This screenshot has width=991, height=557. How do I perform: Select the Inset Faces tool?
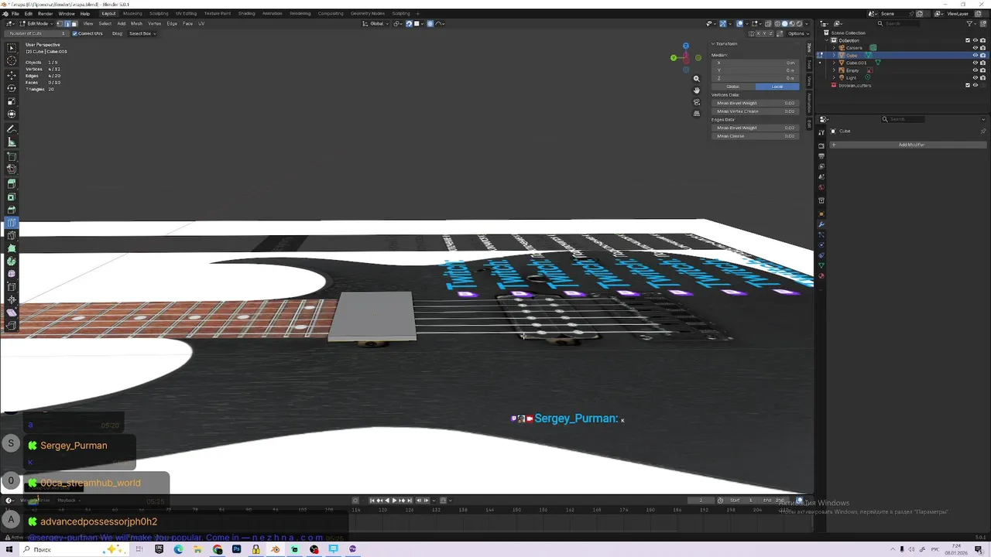click(12, 196)
